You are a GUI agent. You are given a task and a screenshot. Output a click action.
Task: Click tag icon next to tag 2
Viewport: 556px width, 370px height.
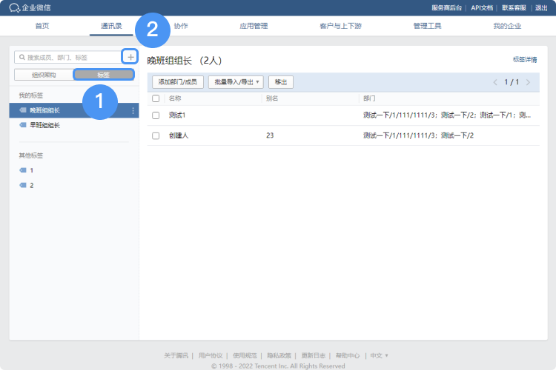pyautogui.click(x=23, y=185)
